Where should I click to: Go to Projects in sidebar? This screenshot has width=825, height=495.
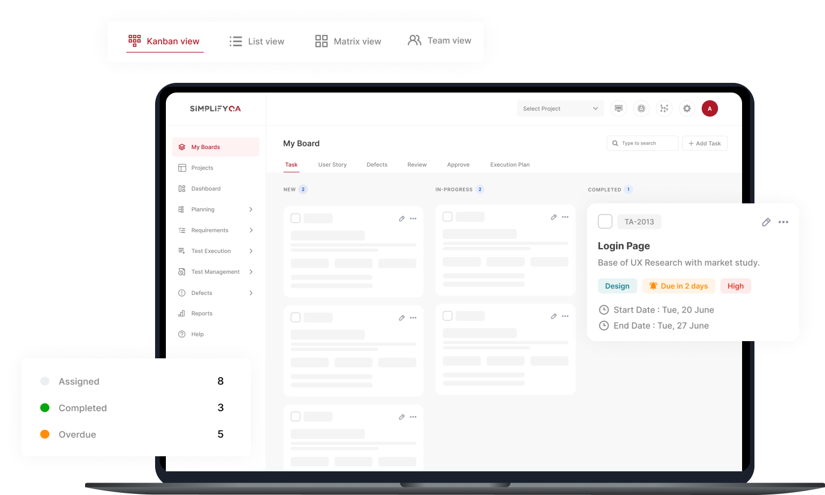click(x=202, y=168)
